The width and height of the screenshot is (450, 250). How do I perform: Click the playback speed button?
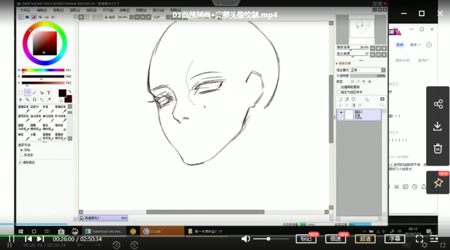(336, 239)
